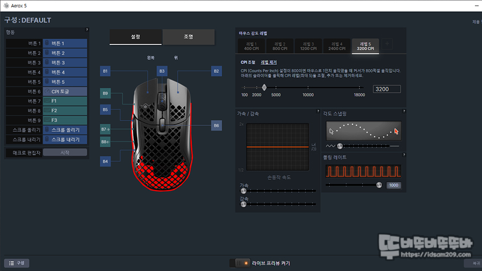Open the 구성 configurations list button
Image resolution: width=482 pixels, height=271 pixels.
tap(17, 263)
